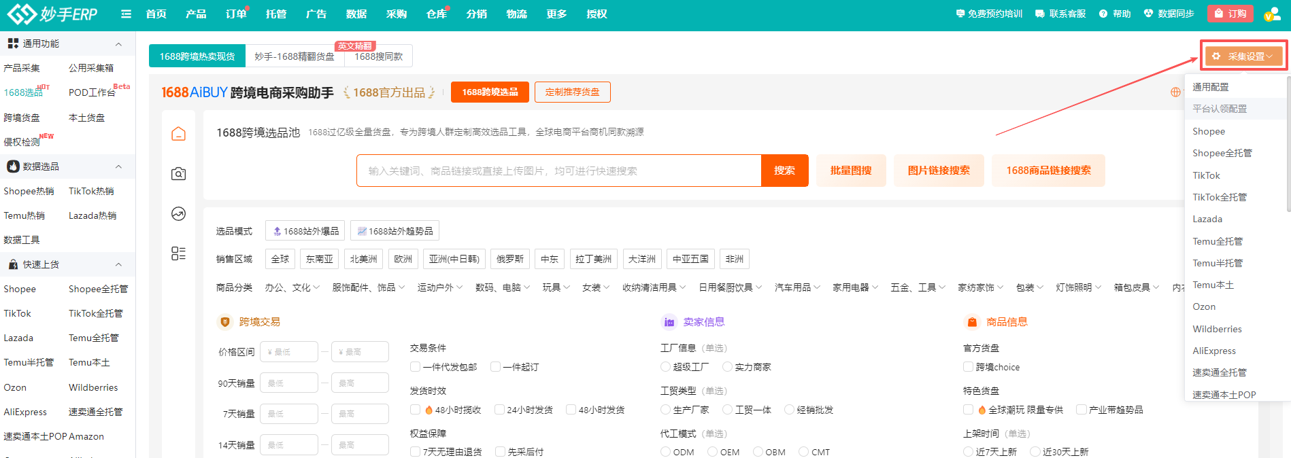Open the 帮助 help entry

pyautogui.click(x=1115, y=14)
